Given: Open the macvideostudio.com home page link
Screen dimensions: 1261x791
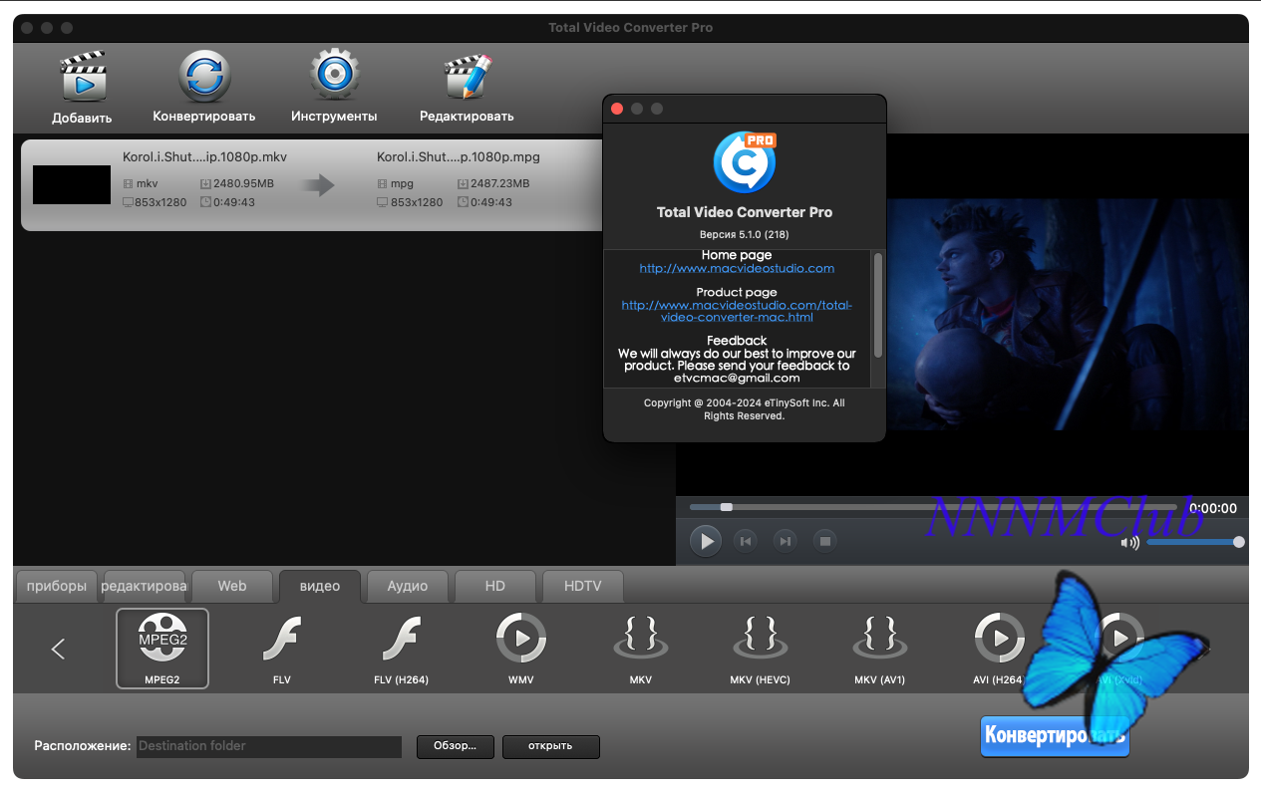Looking at the screenshot, I should point(737,268).
